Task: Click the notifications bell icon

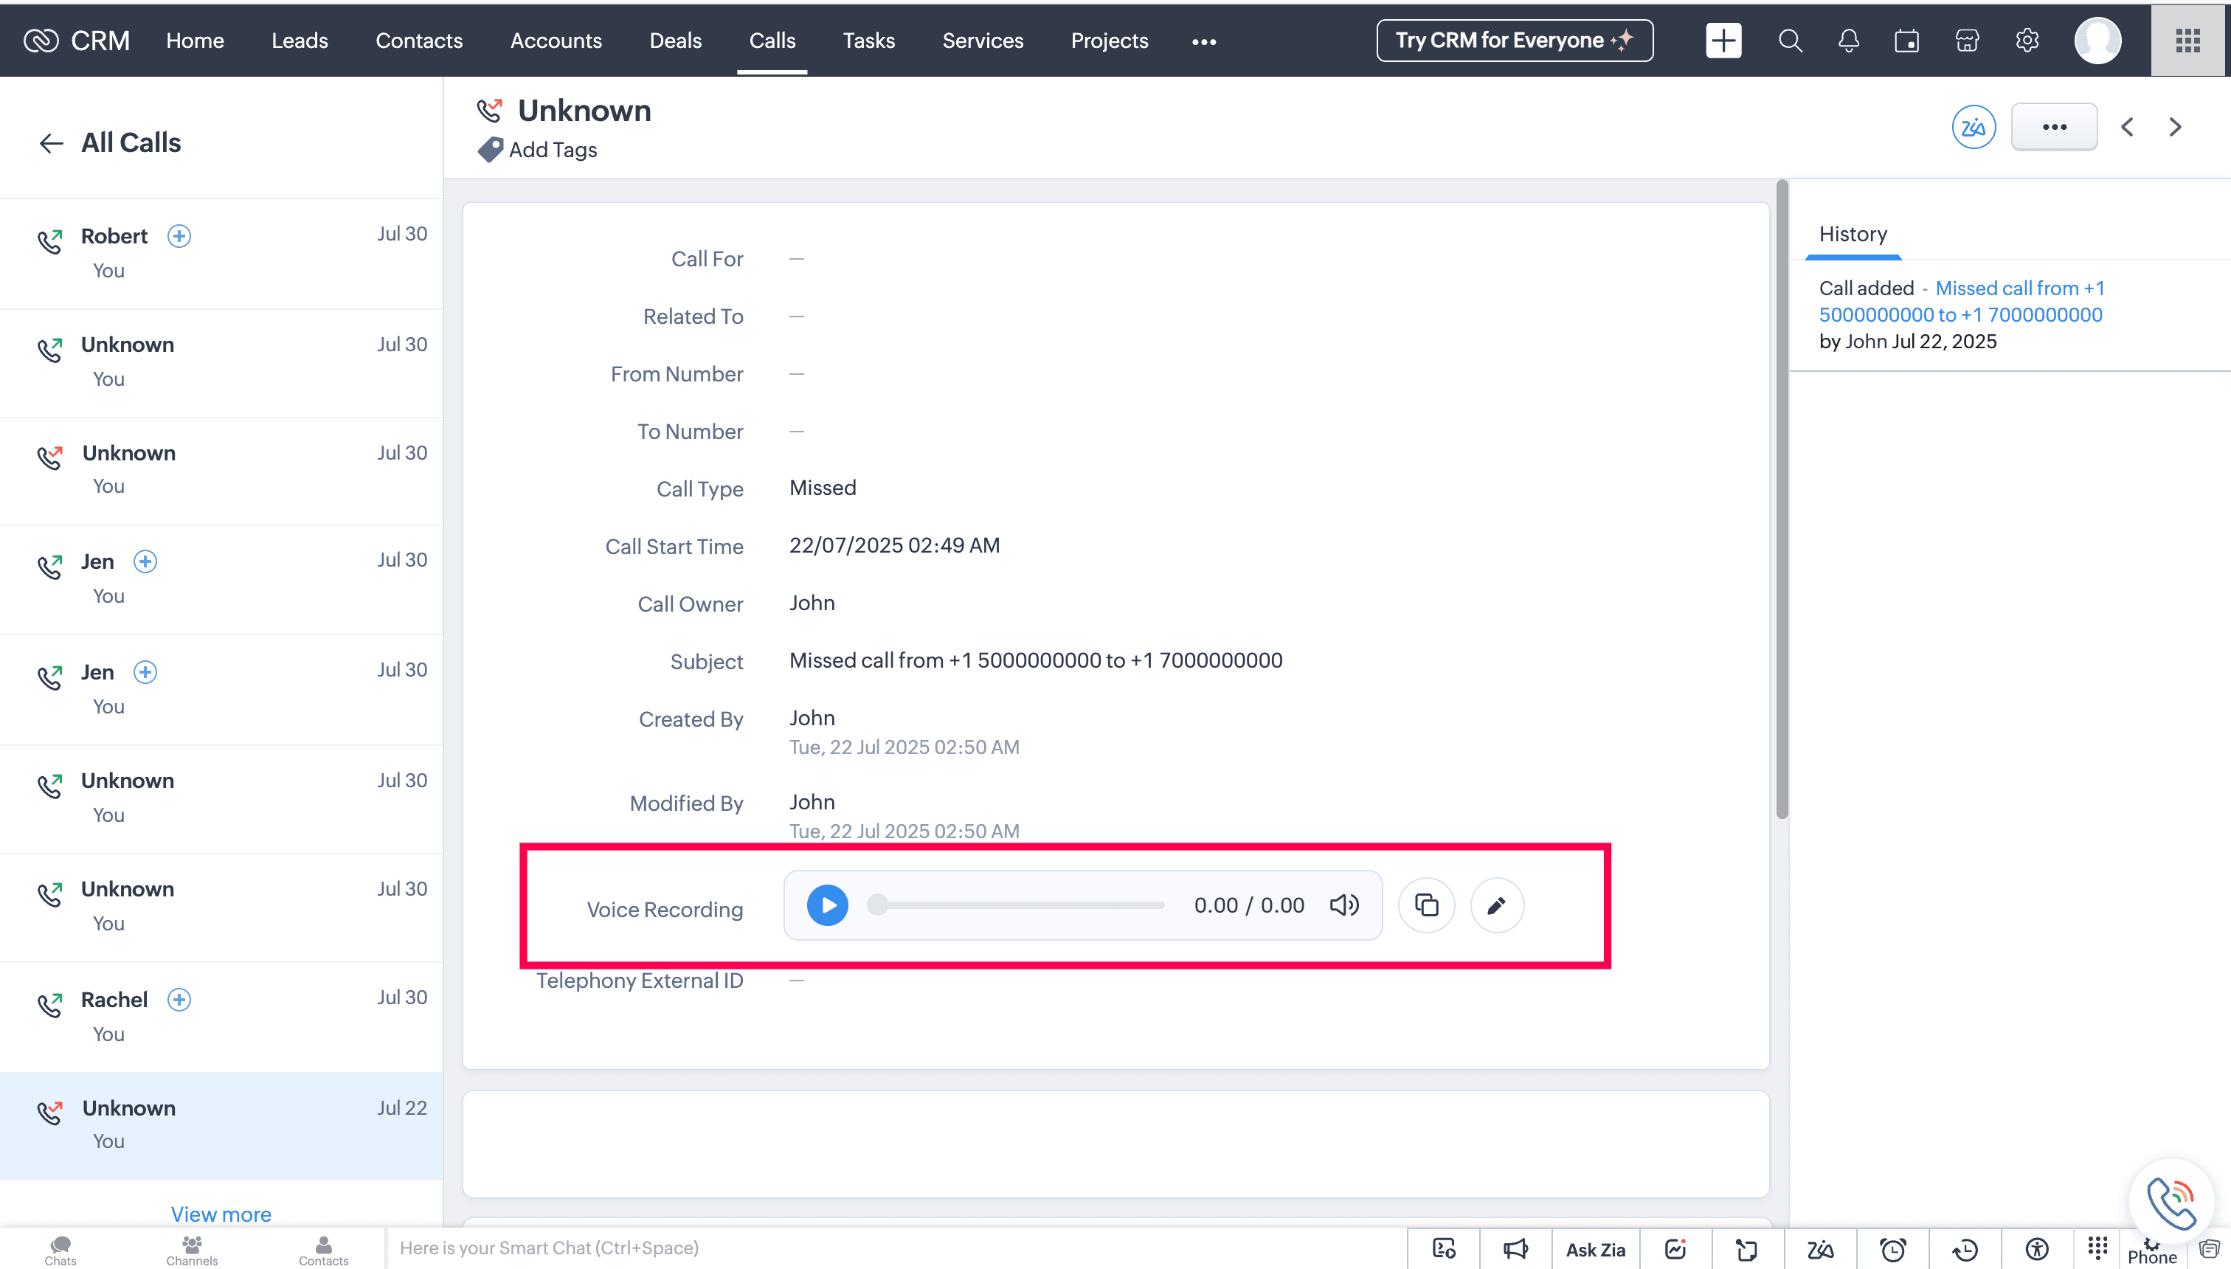Action: [x=1848, y=41]
